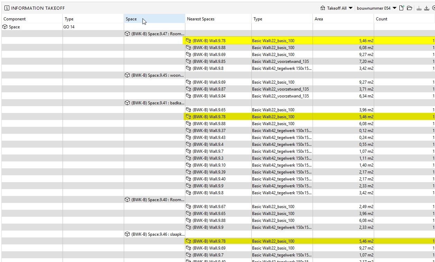Viewport: 435px width, 262px height.
Task: Select the (BWK-B) Wall.9.85 entry
Action: point(209,61)
